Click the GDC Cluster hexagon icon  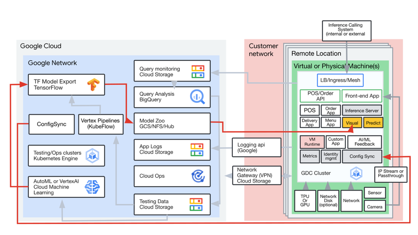356,173
